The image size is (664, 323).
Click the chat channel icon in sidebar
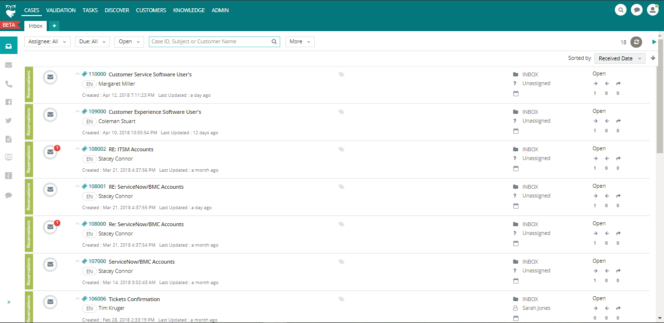pyautogui.click(x=8, y=195)
